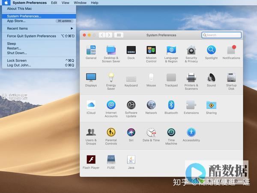Close the System Preferences window

click(84, 35)
